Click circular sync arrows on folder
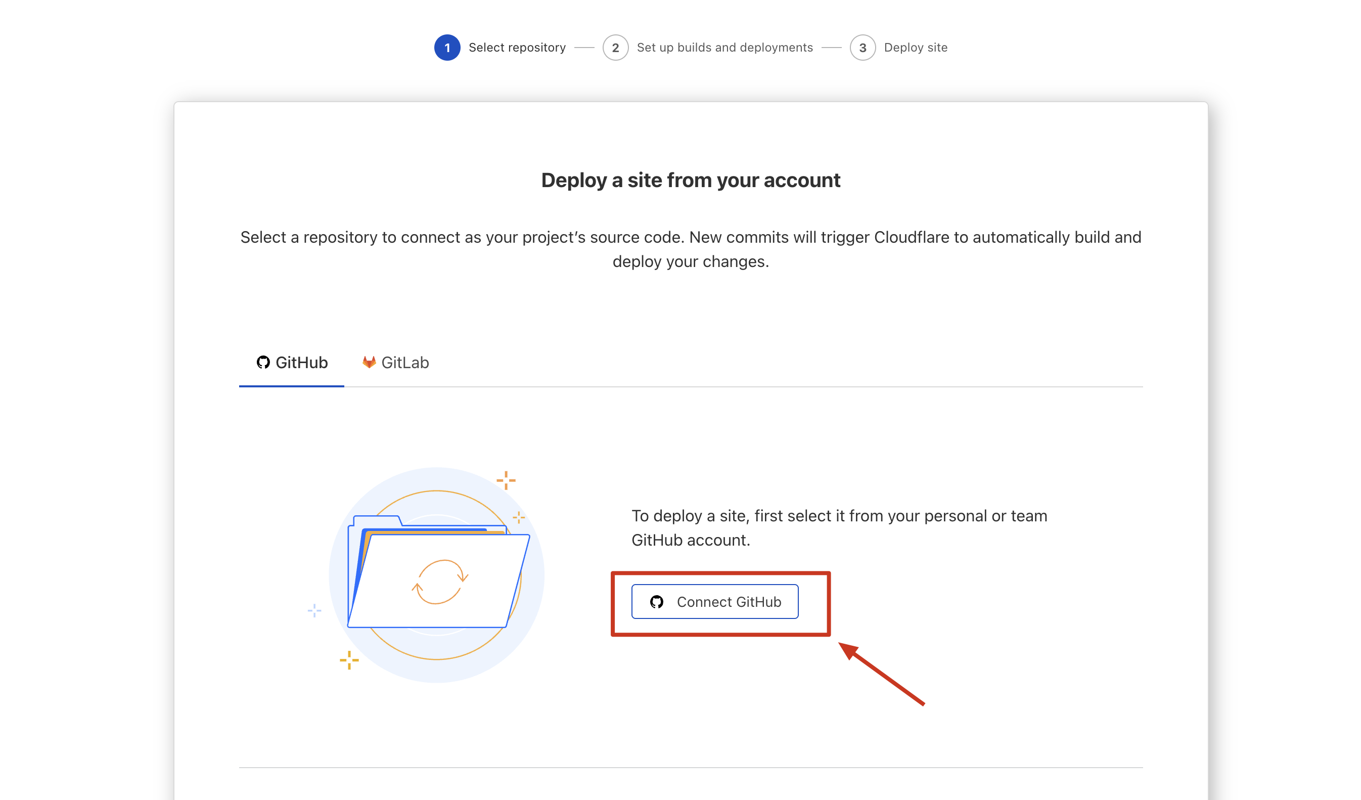The height and width of the screenshot is (800, 1361). (440, 582)
